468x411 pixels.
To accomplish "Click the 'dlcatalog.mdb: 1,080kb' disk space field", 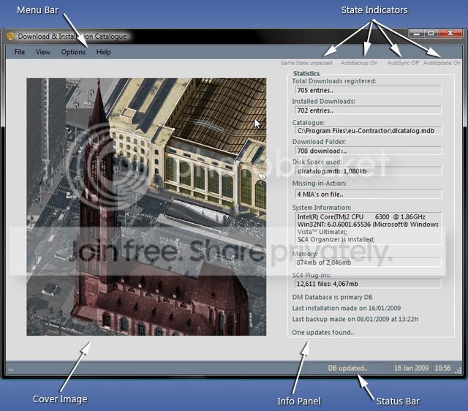I will (x=369, y=171).
